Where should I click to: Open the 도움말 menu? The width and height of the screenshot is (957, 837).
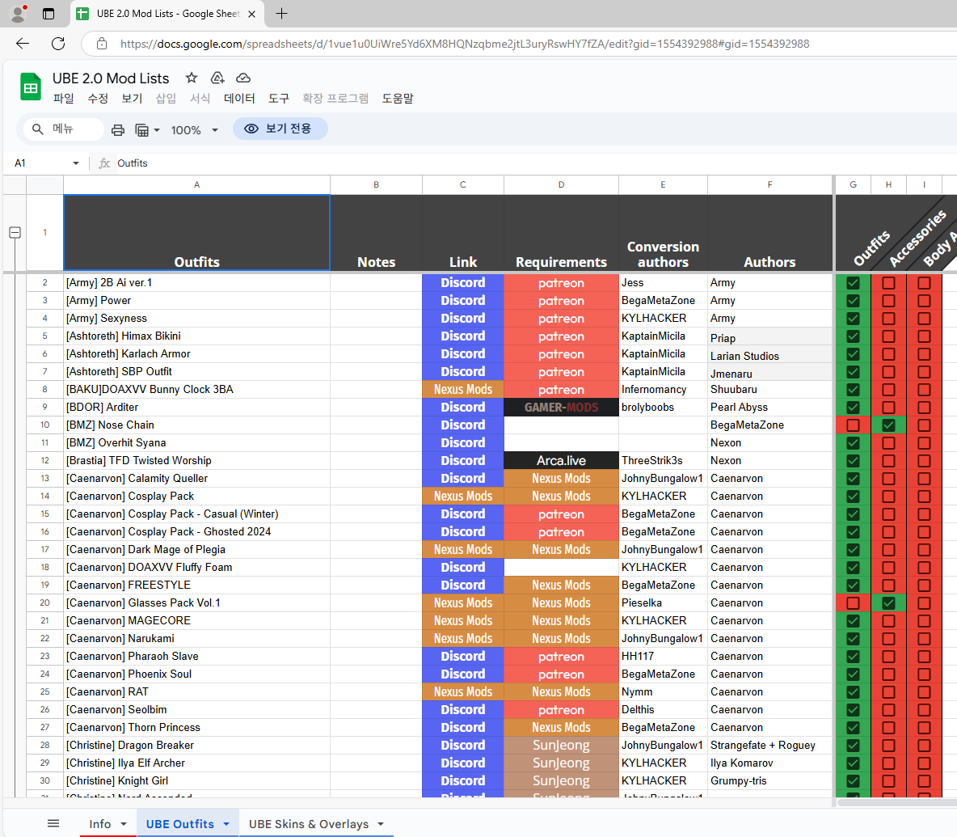pyautogui.click(x=398, y=99)
